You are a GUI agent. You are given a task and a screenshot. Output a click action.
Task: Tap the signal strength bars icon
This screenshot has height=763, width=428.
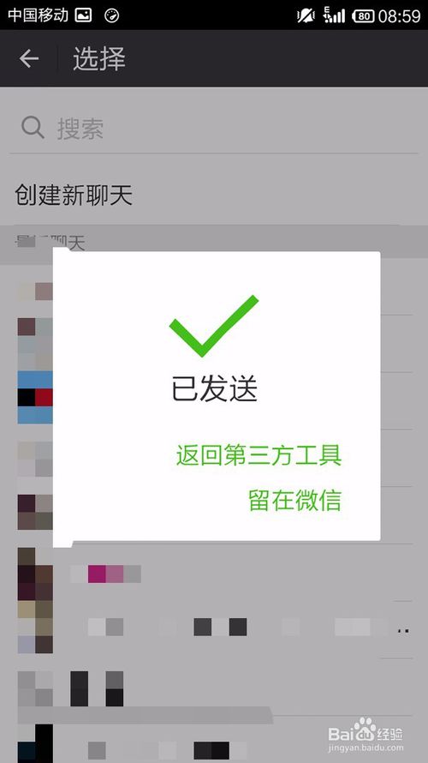coord(334,15)
